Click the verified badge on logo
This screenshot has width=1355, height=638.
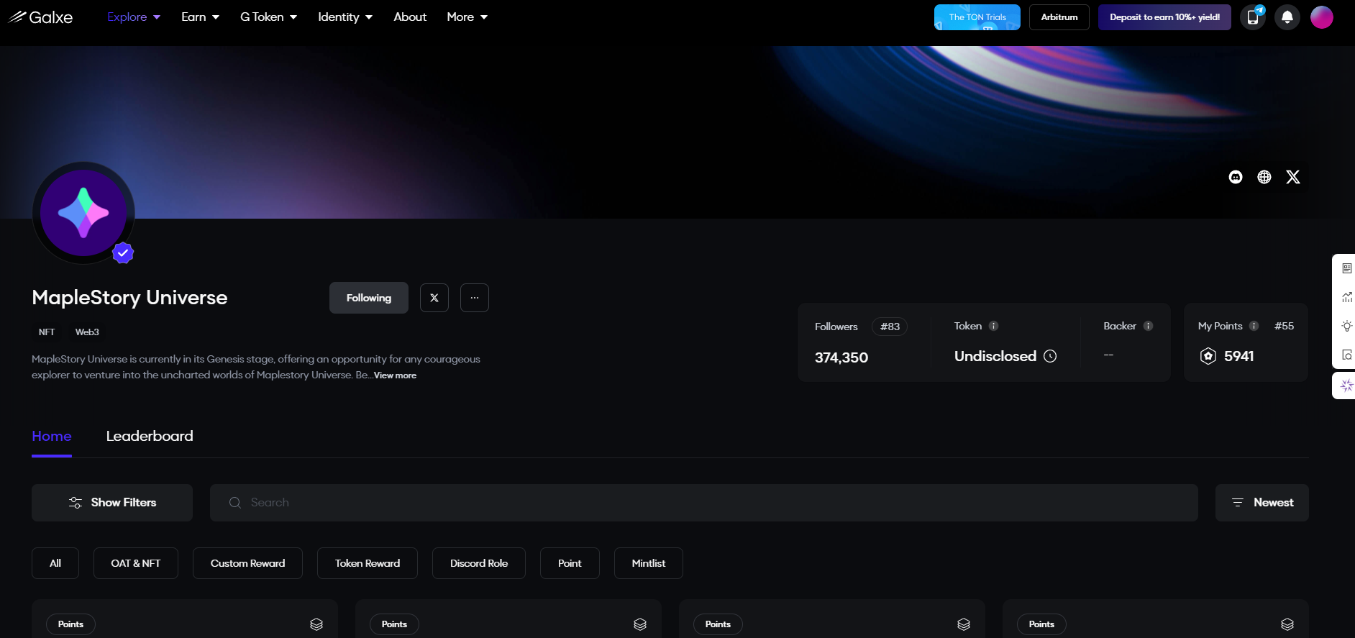[123, 253]
